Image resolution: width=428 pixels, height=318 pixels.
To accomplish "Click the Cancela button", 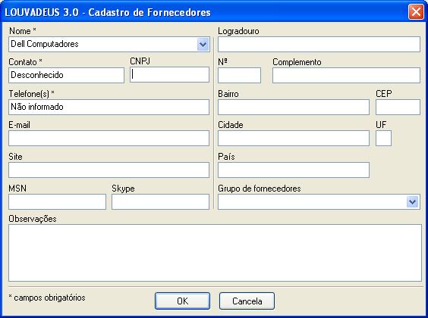I will tap(247, 301).
